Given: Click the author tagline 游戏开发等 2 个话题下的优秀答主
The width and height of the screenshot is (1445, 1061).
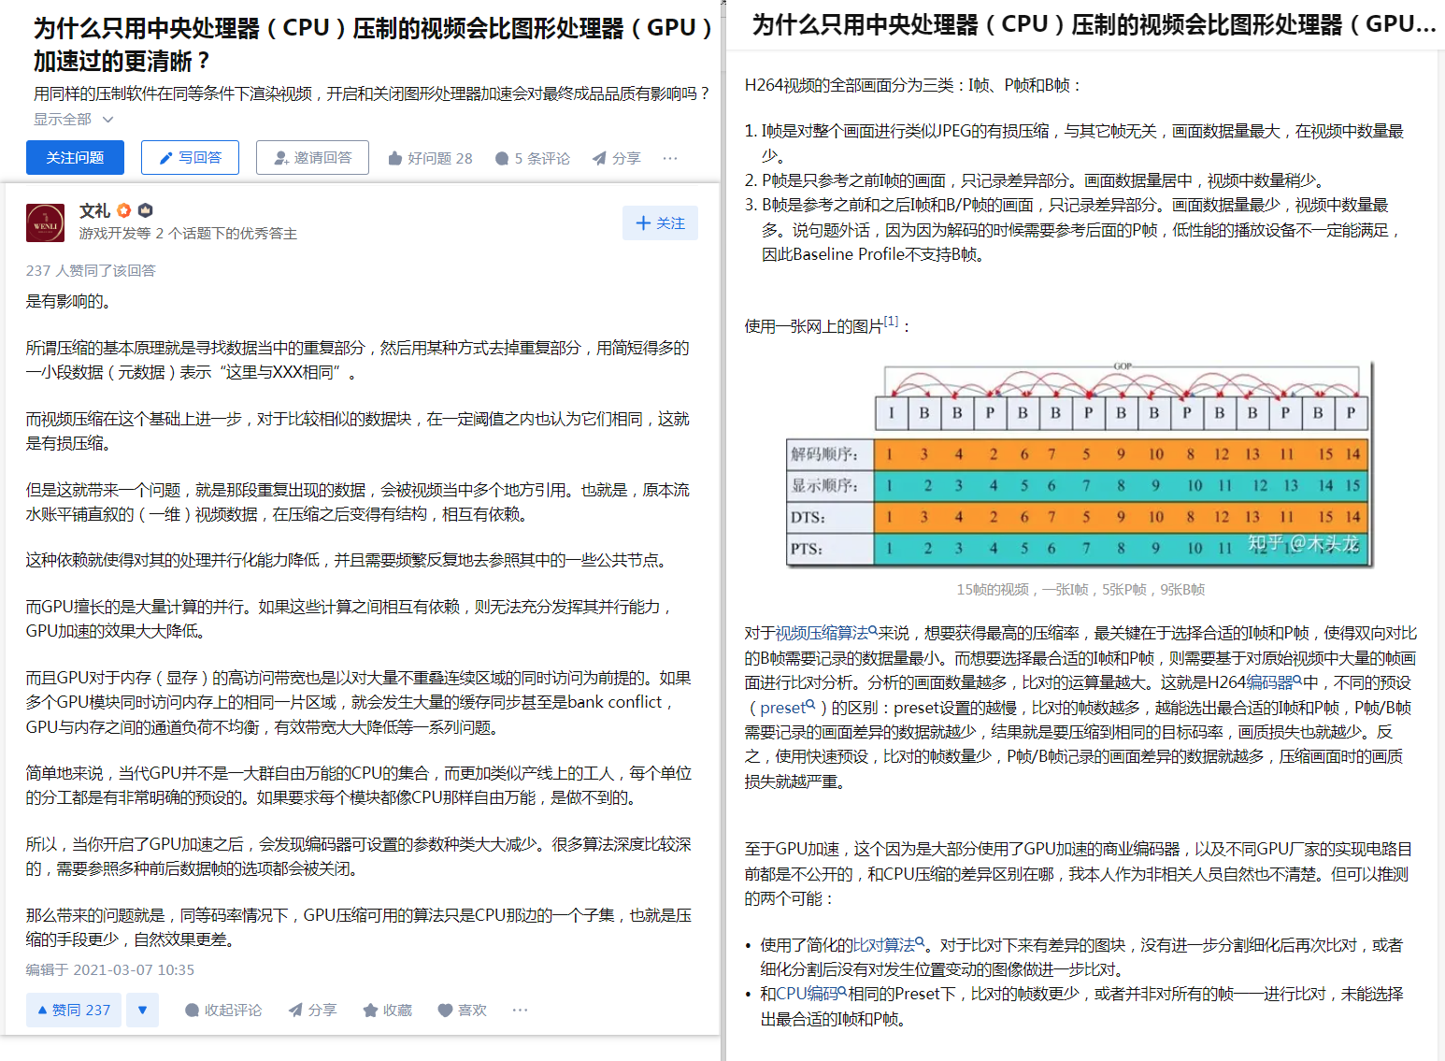Looking at the screenshot, I should click(x=188, y=234).
